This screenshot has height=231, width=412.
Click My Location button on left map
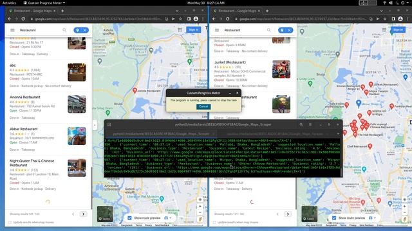tap(200, 200)
